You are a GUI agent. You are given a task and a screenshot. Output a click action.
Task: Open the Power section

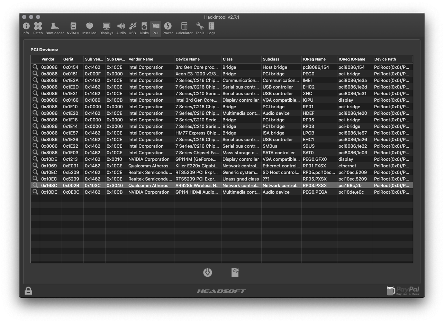[167, 29]
